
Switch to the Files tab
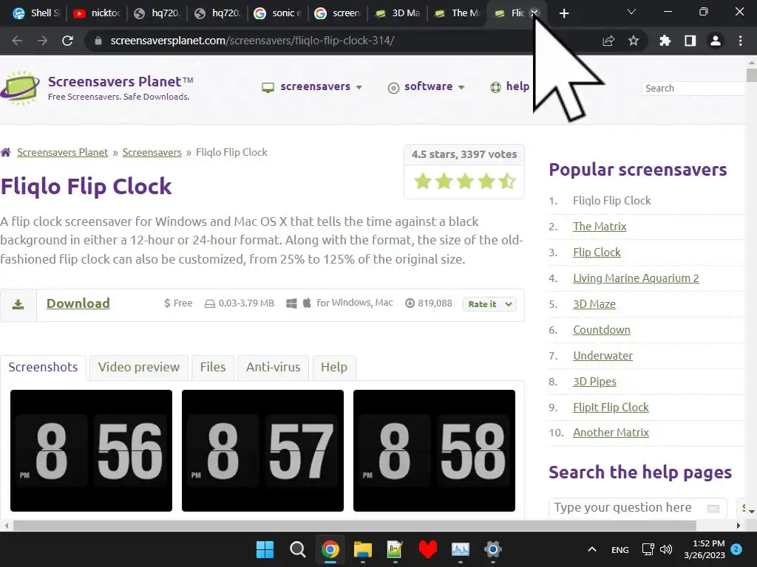213,368
